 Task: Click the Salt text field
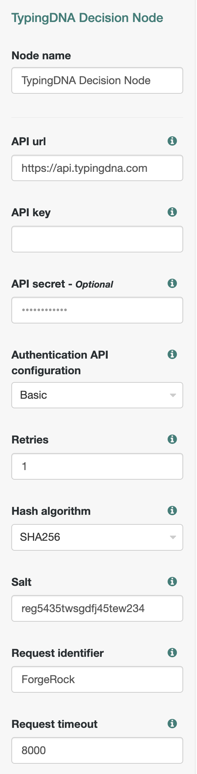pyautogui.click(x=97, y=608)
